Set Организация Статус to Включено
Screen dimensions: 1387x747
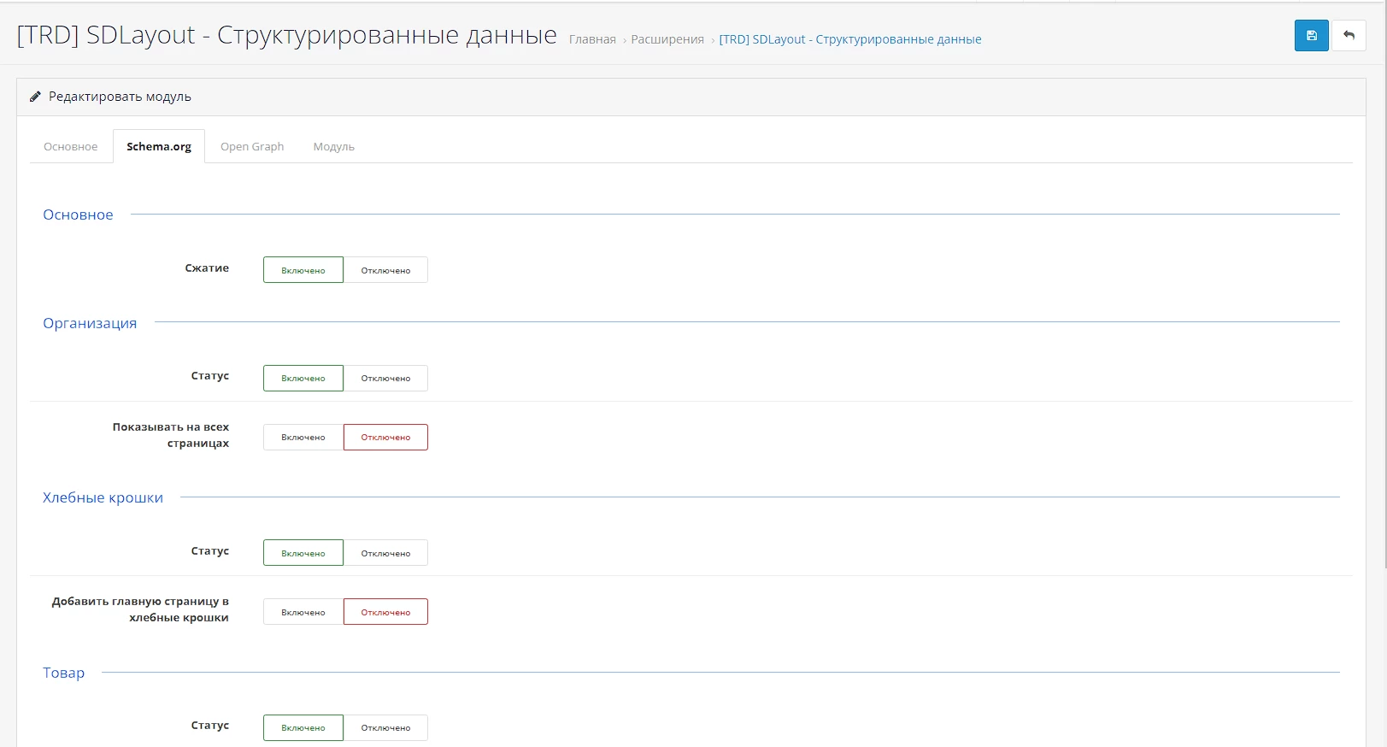pyautogui.click(x=303, y=378)
